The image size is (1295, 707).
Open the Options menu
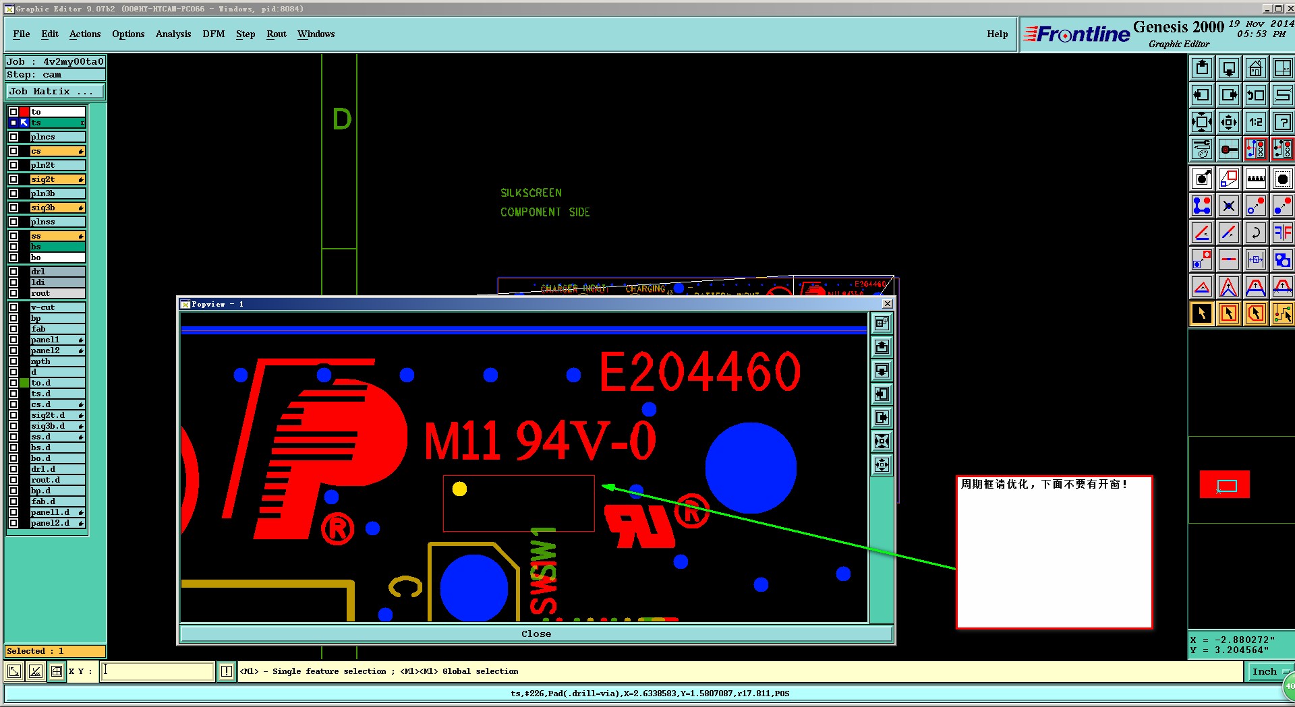tap(128, 34)
